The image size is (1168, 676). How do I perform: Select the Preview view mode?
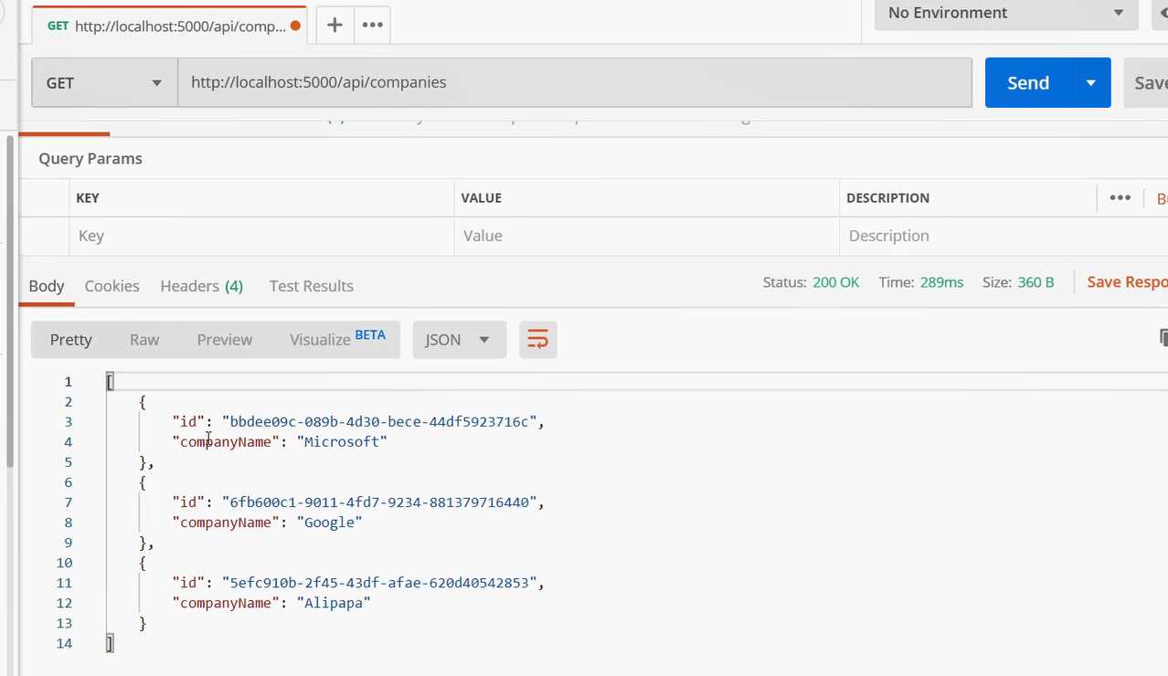[224, 340]
